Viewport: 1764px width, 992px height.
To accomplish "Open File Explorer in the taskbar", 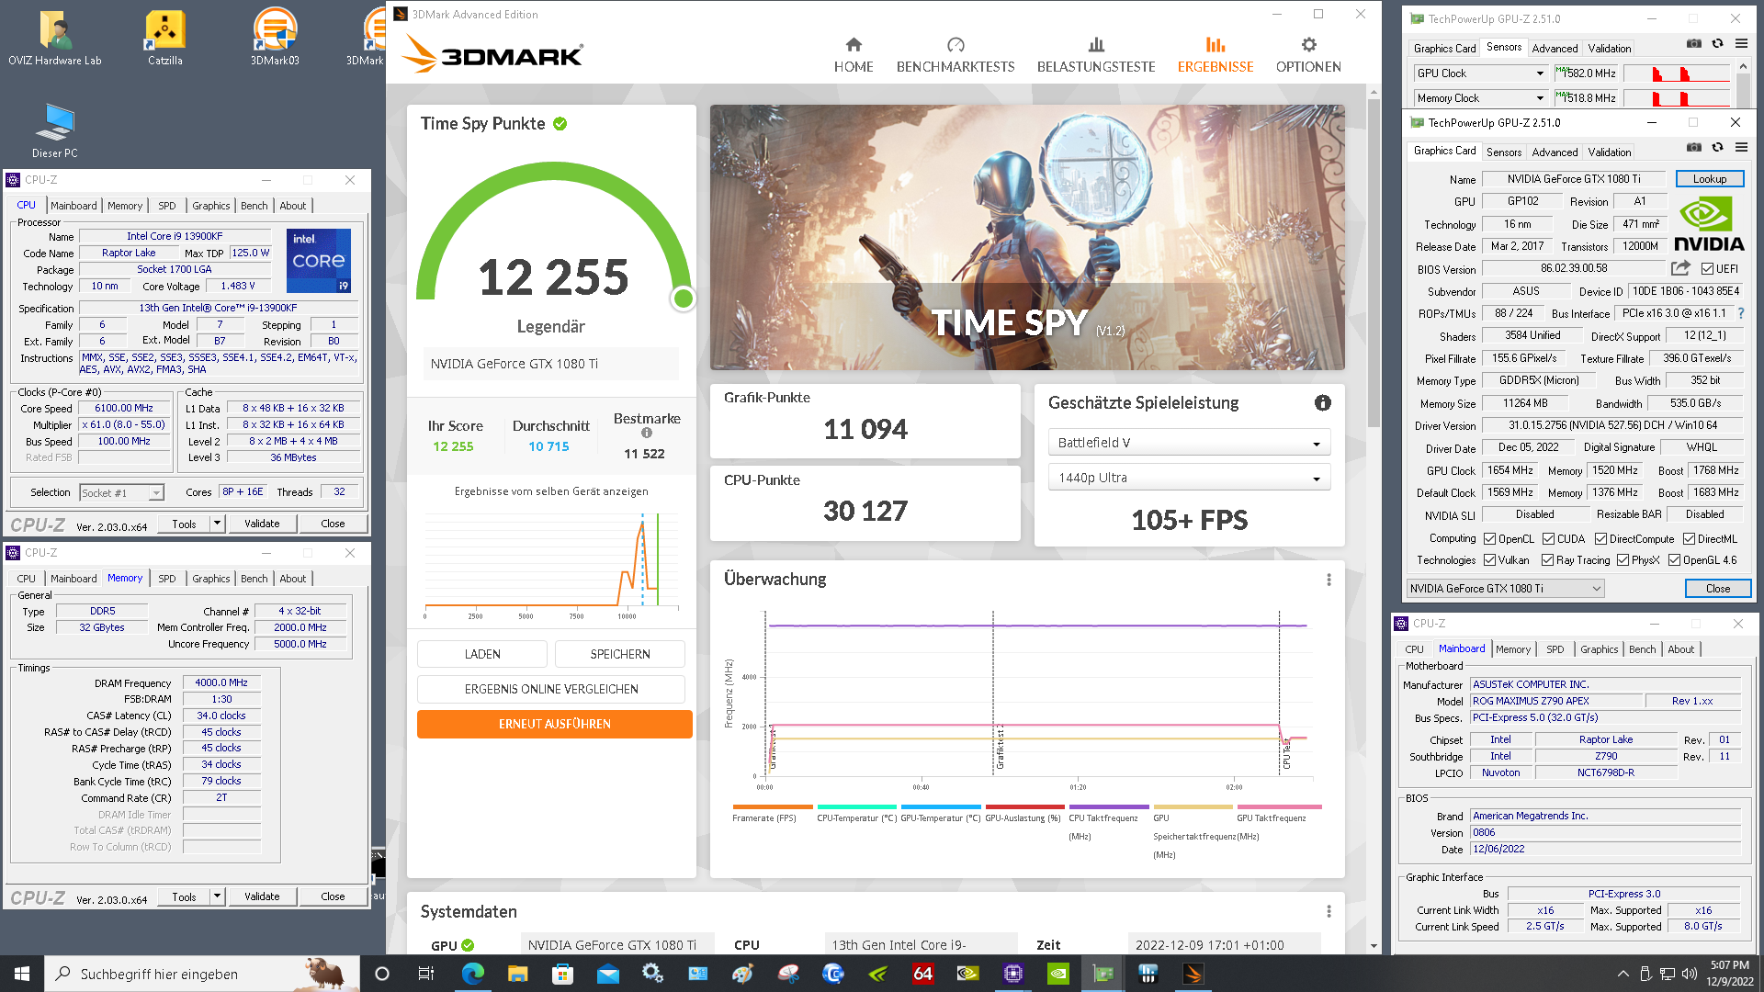I will [x=517, y=974].
